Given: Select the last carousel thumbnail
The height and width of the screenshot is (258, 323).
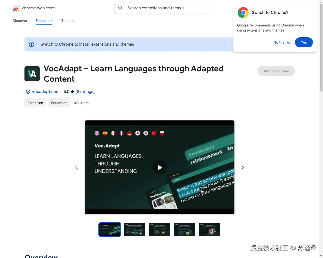Looking at the screenshot, I should point(209,230).
